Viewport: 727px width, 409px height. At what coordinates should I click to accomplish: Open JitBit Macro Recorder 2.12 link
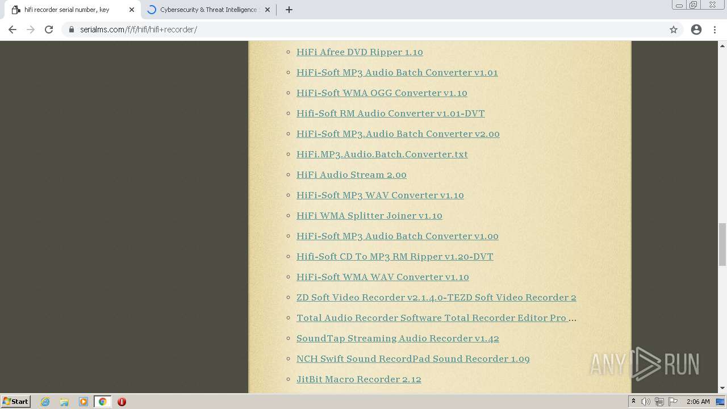358,379
